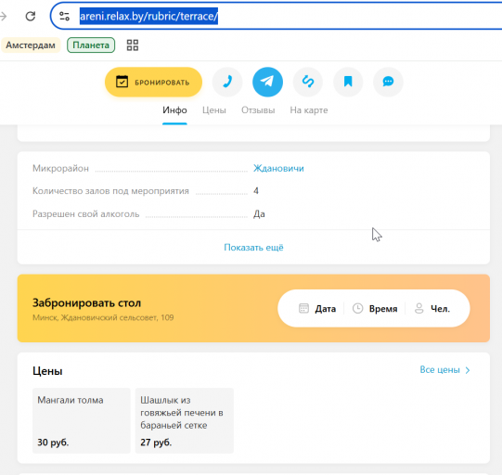Save venue with the bookmark icon
Screen dimensions: 502x475
point(348,82)
